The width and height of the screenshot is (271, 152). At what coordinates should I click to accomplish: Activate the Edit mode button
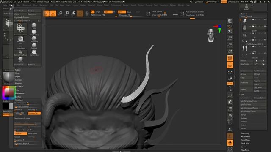[x=46, y=14]
